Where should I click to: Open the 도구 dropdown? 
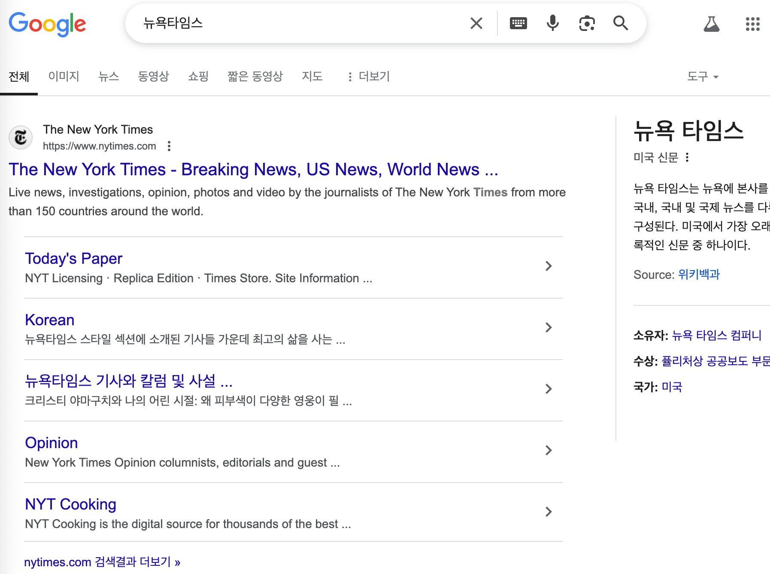703,76
